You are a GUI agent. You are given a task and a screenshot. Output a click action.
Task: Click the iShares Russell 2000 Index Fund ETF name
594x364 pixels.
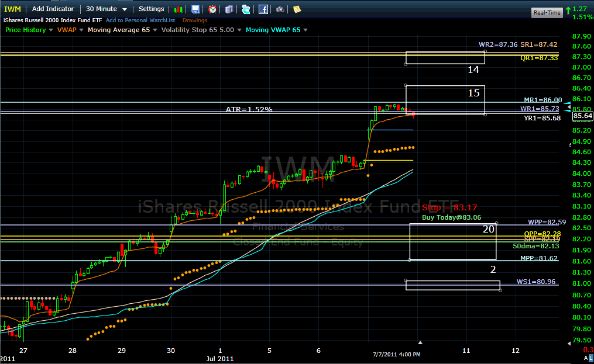click(x=53, y=20)
